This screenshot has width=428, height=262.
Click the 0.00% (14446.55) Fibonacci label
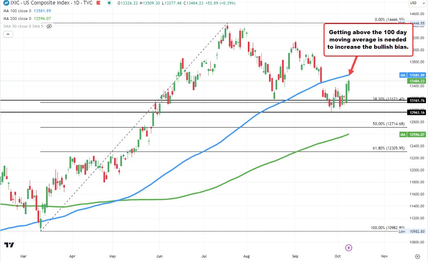tap(390, 19)
